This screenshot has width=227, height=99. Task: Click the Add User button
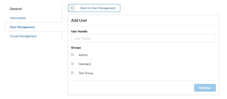click(x=205, y=88)
